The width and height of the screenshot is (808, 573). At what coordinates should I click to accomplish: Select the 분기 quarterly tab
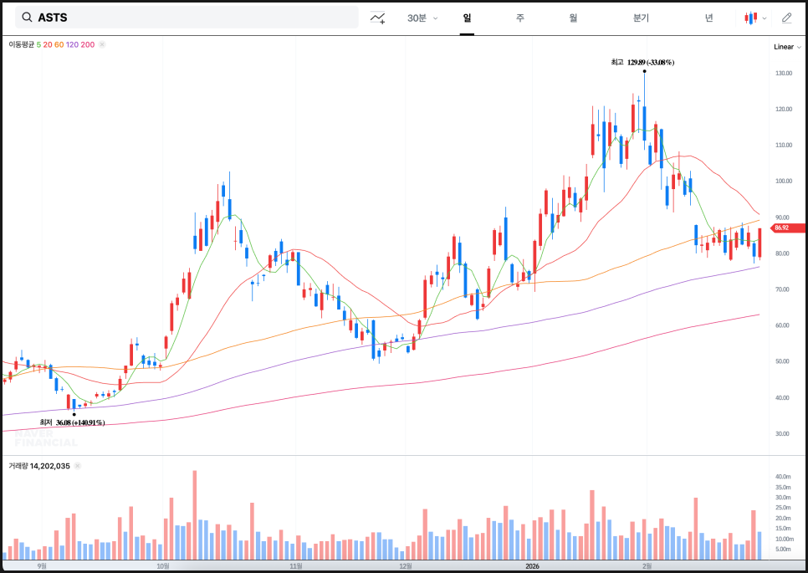click(x=641, y=18)
